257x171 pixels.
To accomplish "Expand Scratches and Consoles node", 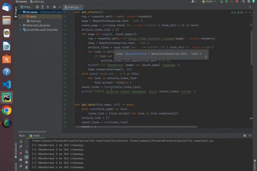I will tap(20, 30).
